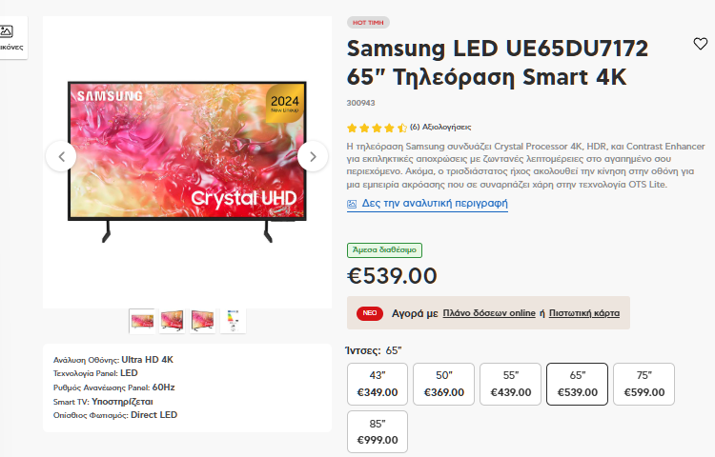Open the Πλάνο δόσεων online link

489,313
